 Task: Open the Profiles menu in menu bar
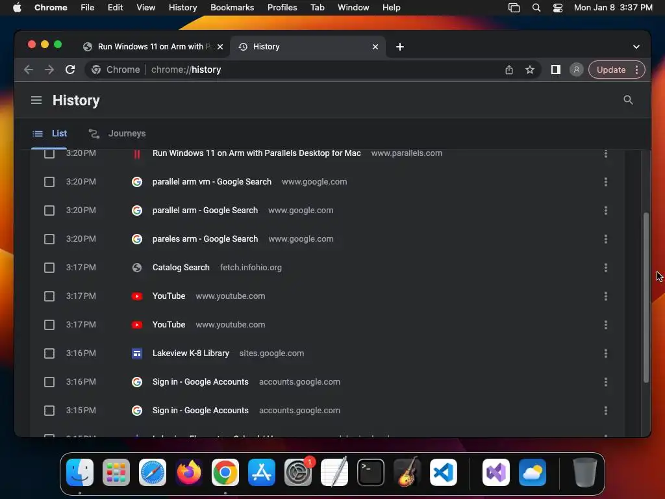282,8
